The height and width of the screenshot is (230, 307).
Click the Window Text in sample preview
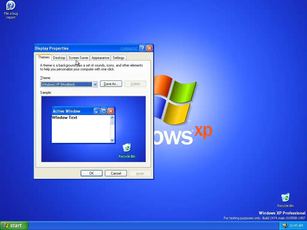coord(64,117)
